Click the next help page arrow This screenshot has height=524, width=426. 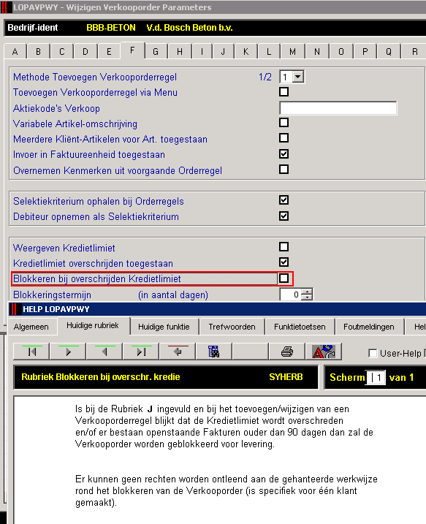(68, 352)
